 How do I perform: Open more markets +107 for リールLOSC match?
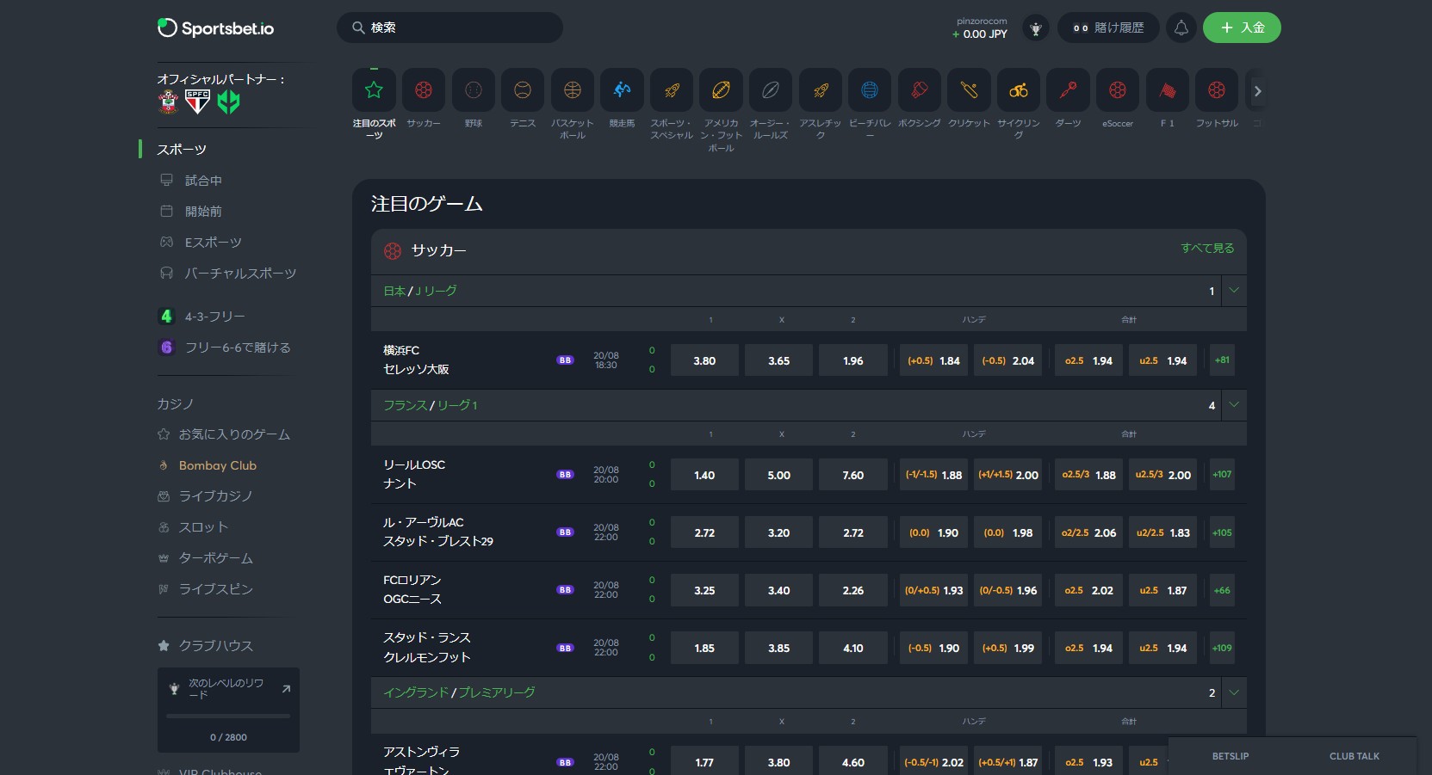[1222, 475]
